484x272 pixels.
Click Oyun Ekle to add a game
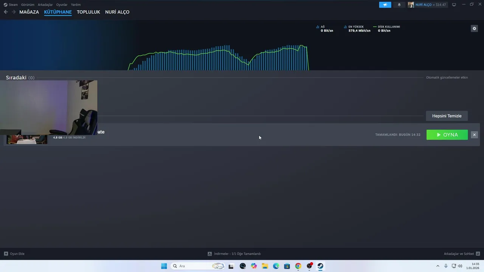pyautogui.click(x=14, y=254)
